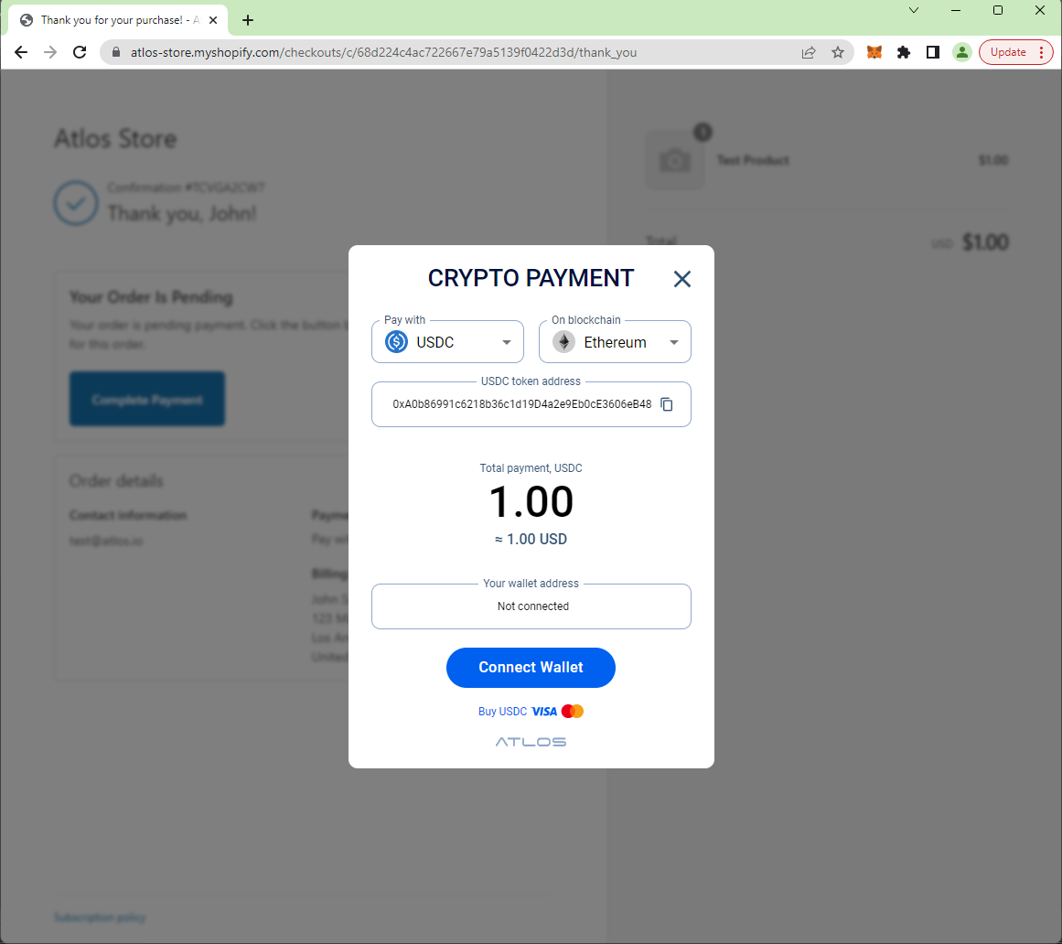The height and width of the screenshot is (944, 1062).
Task: Expand the On blockchain Ethereum dropdown
Action: (615, 342)
